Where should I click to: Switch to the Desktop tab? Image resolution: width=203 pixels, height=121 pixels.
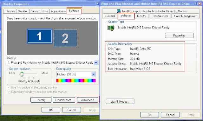[x=23, y=11]
